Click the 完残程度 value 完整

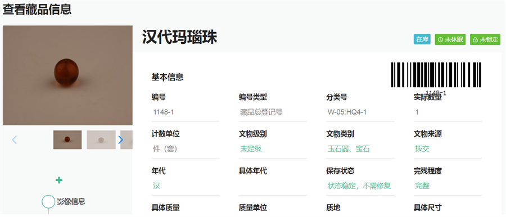click(422, 186)
